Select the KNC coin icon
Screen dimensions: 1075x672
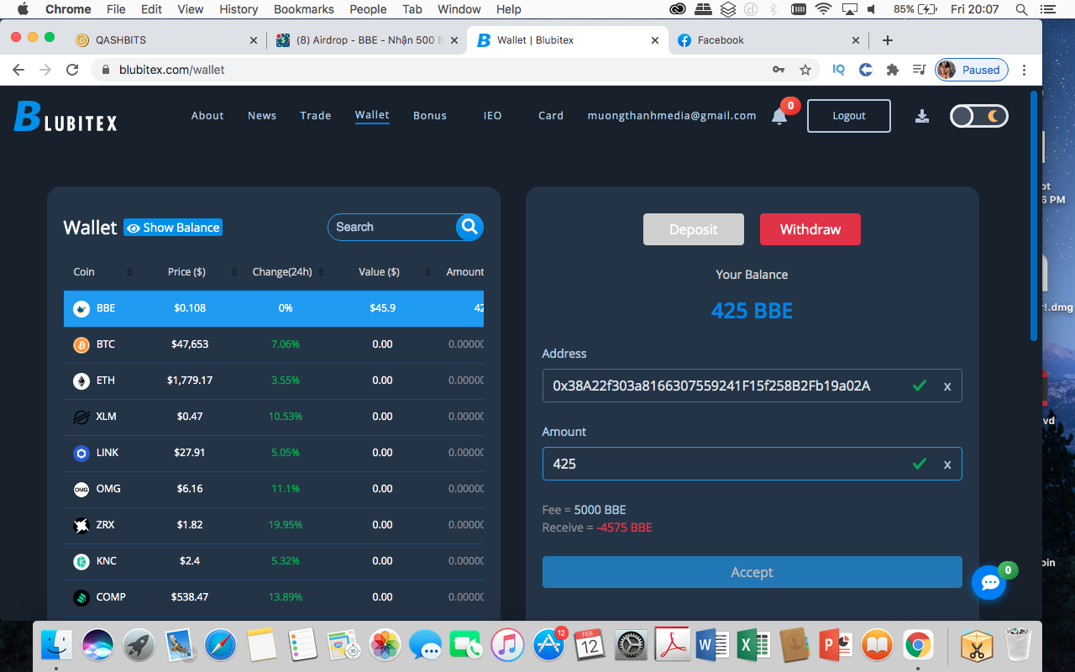click(x=81, y=561)
